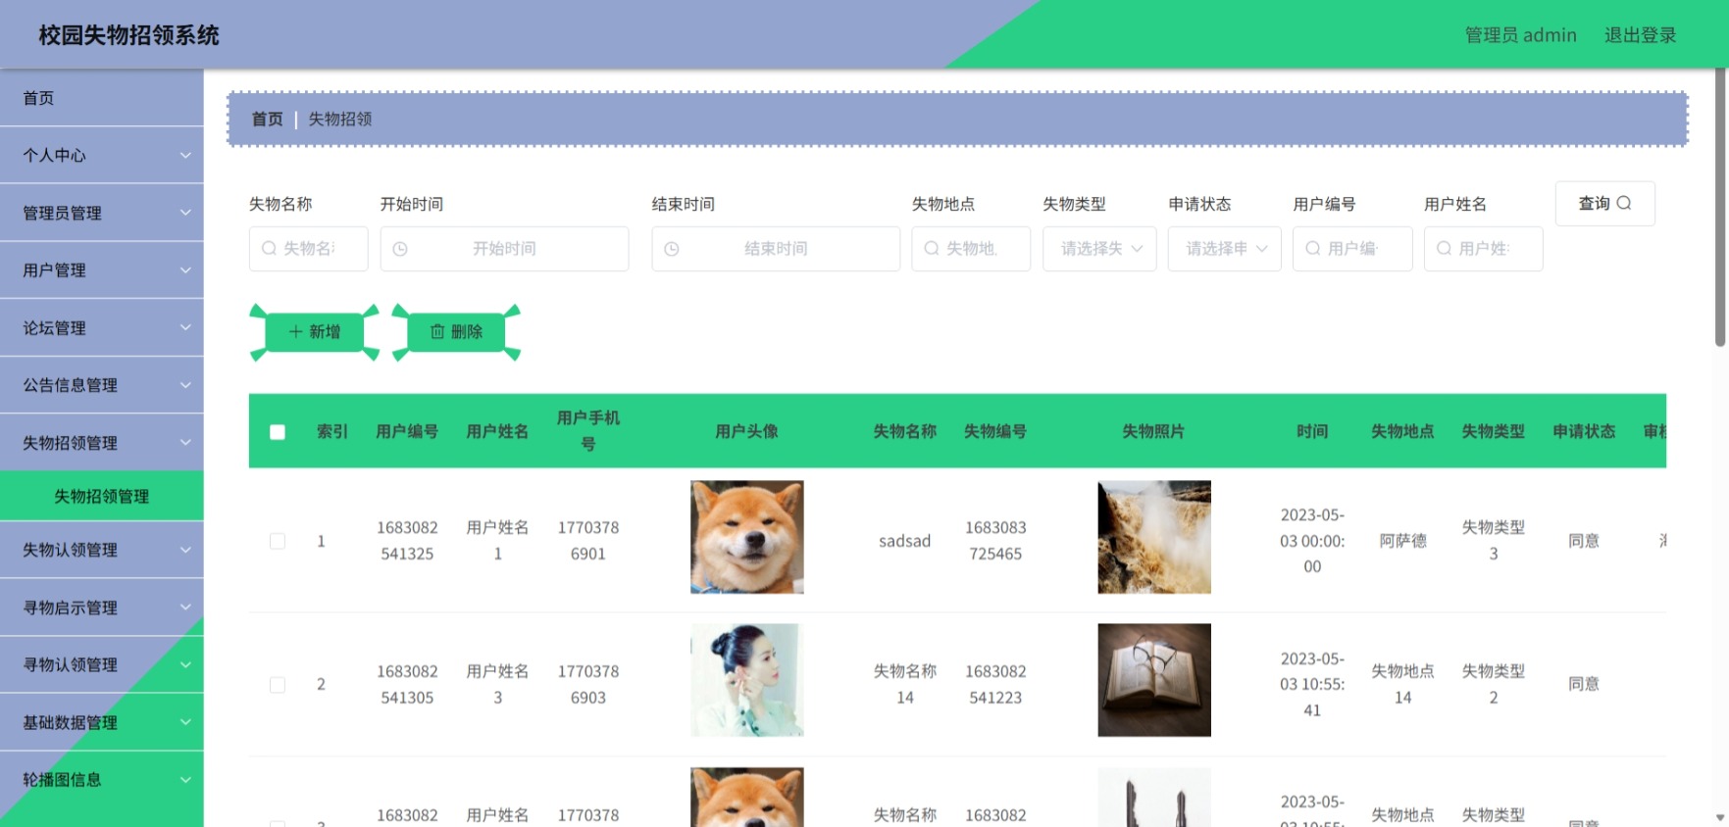Click the 失物照片 column header
The width and height of the screenshot is (1729, 827).
[1154, 431]
